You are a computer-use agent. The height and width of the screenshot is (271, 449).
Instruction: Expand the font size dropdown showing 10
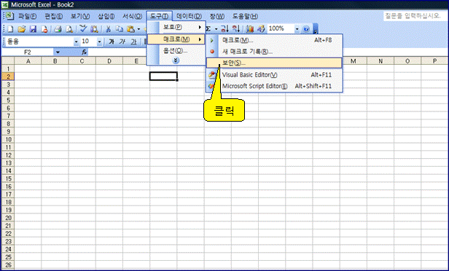tap(99, 42)
